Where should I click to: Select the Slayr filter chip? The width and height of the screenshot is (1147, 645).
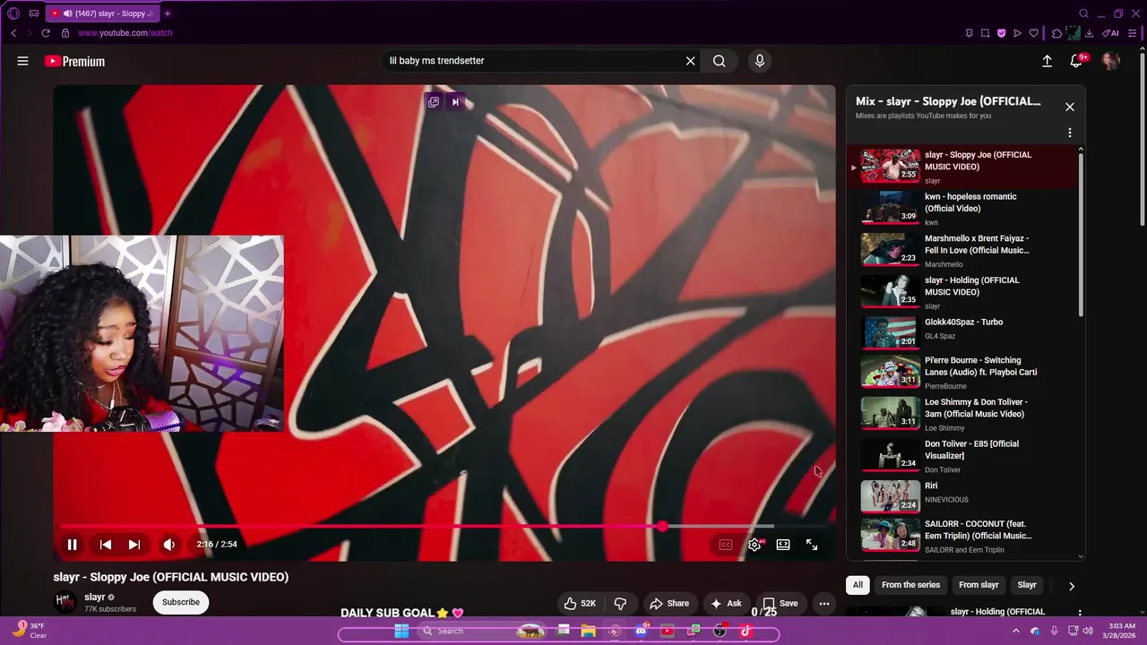tap(1027, 585)
